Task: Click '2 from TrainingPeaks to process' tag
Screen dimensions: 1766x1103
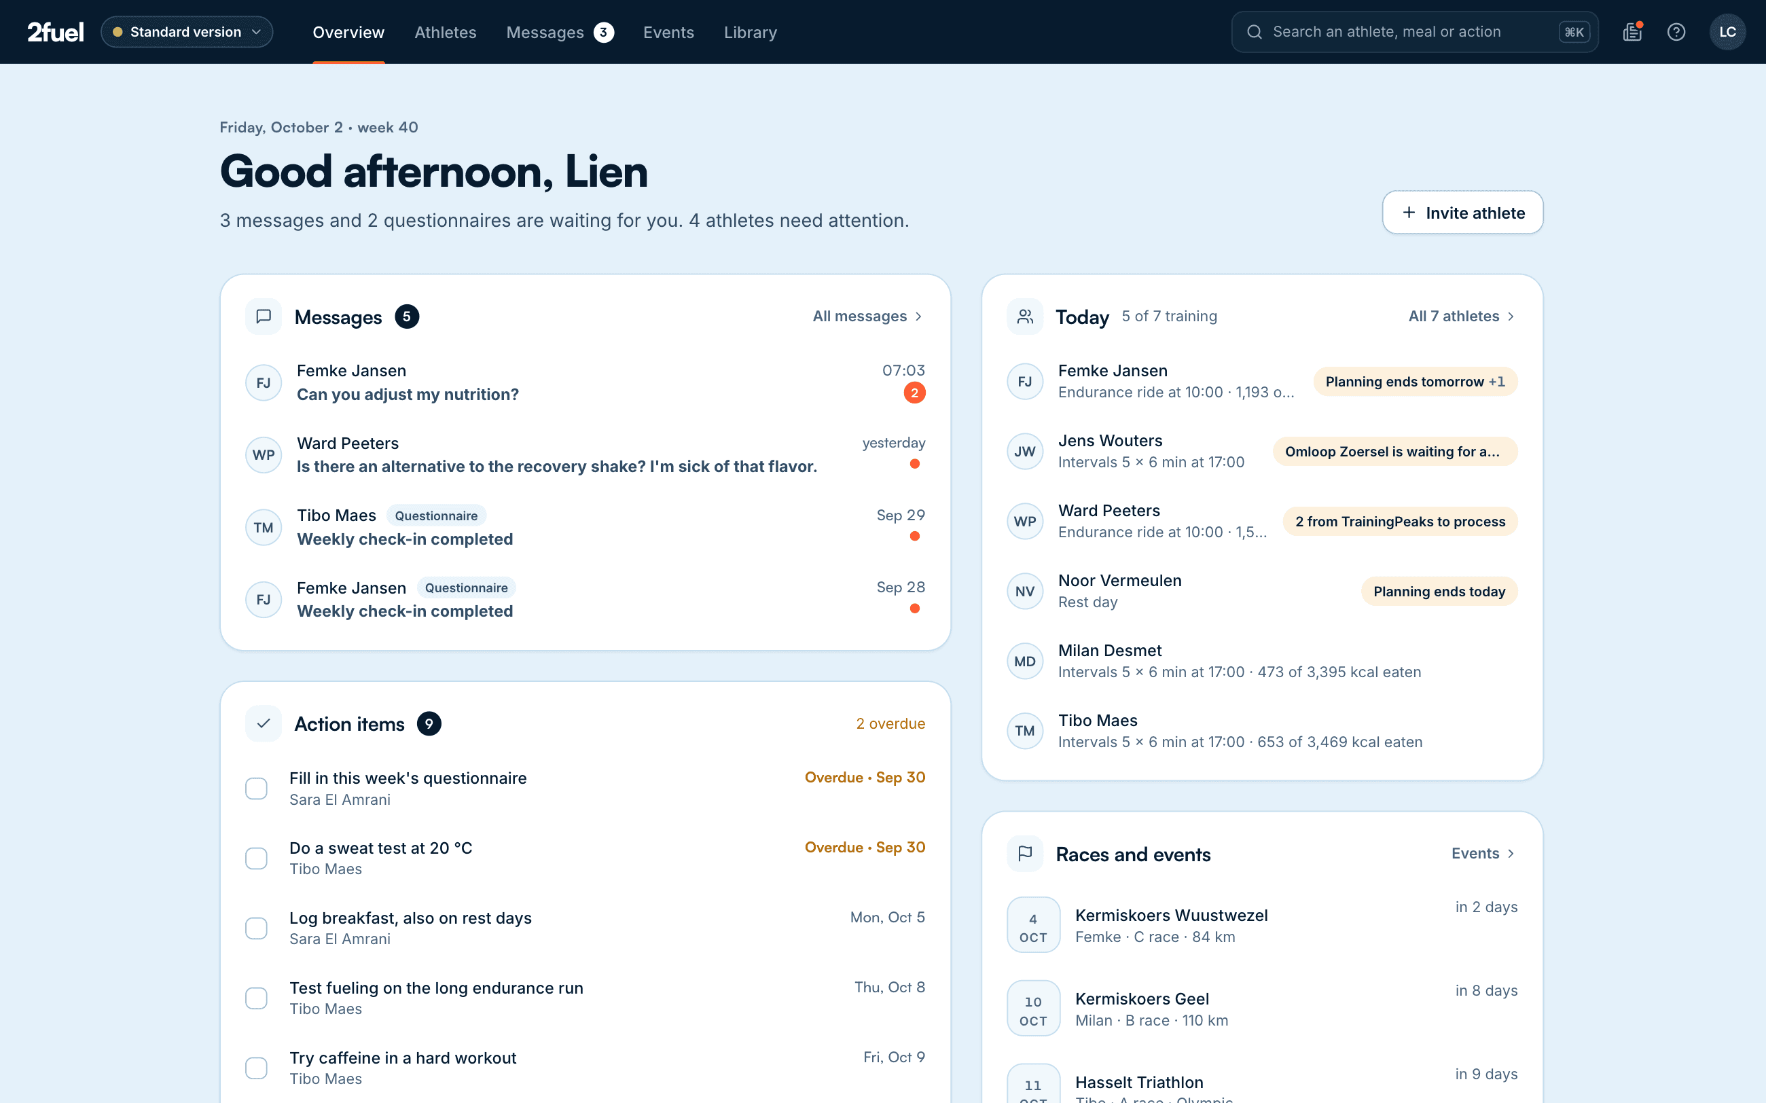Action: (1400, 522)
